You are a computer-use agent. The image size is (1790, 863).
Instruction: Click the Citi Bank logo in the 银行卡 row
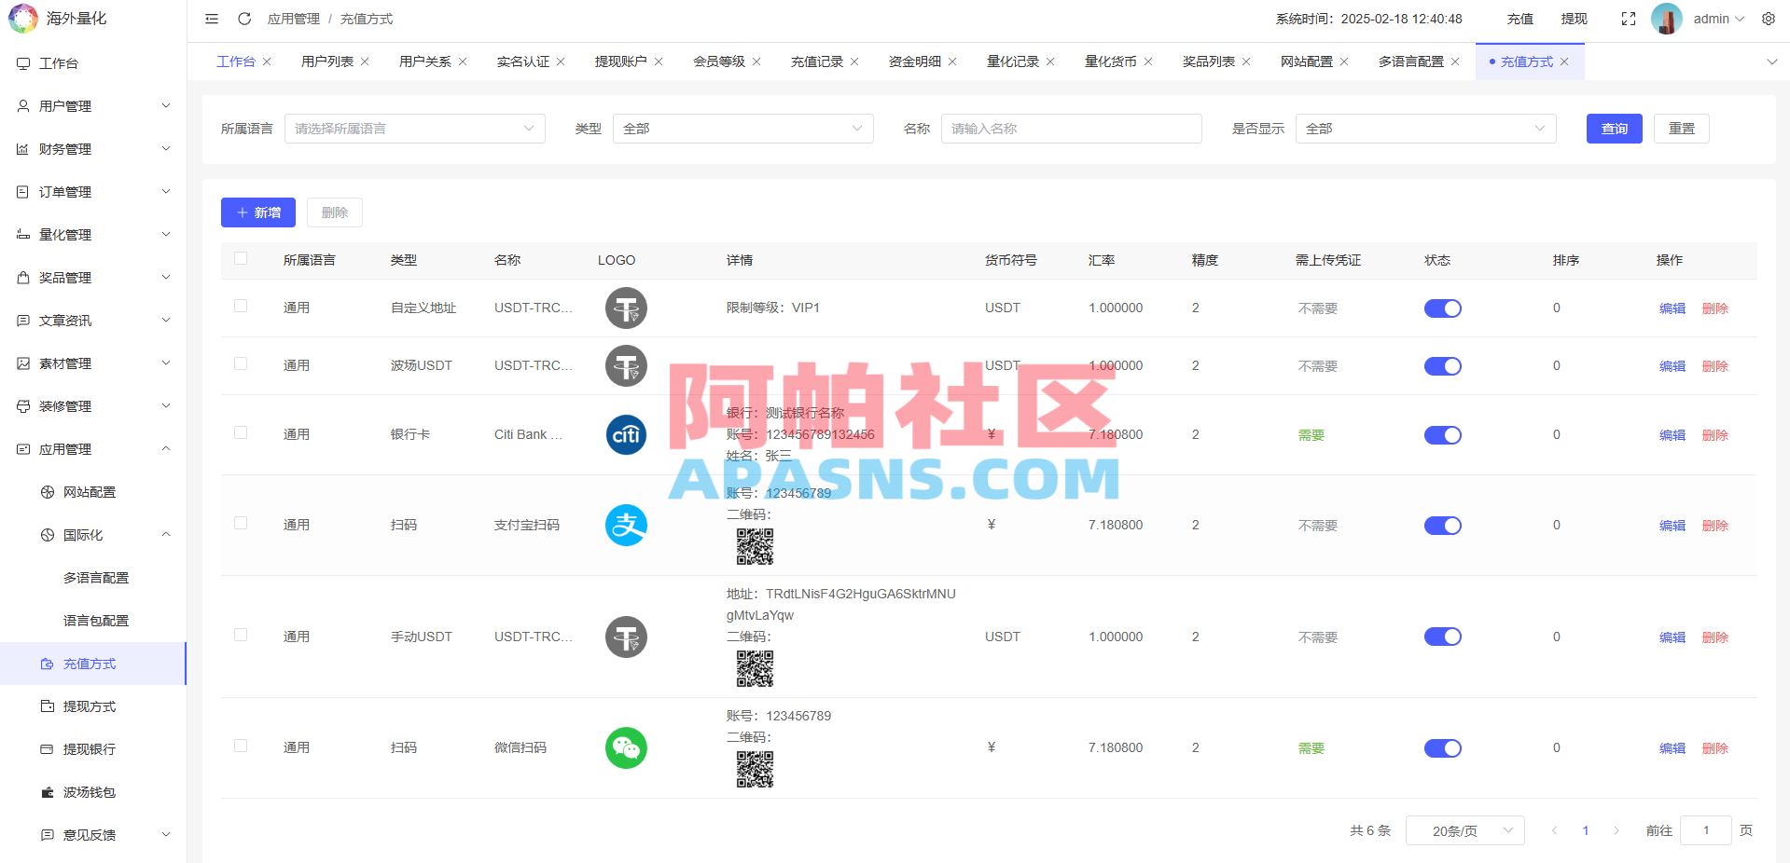pos(625,434)
